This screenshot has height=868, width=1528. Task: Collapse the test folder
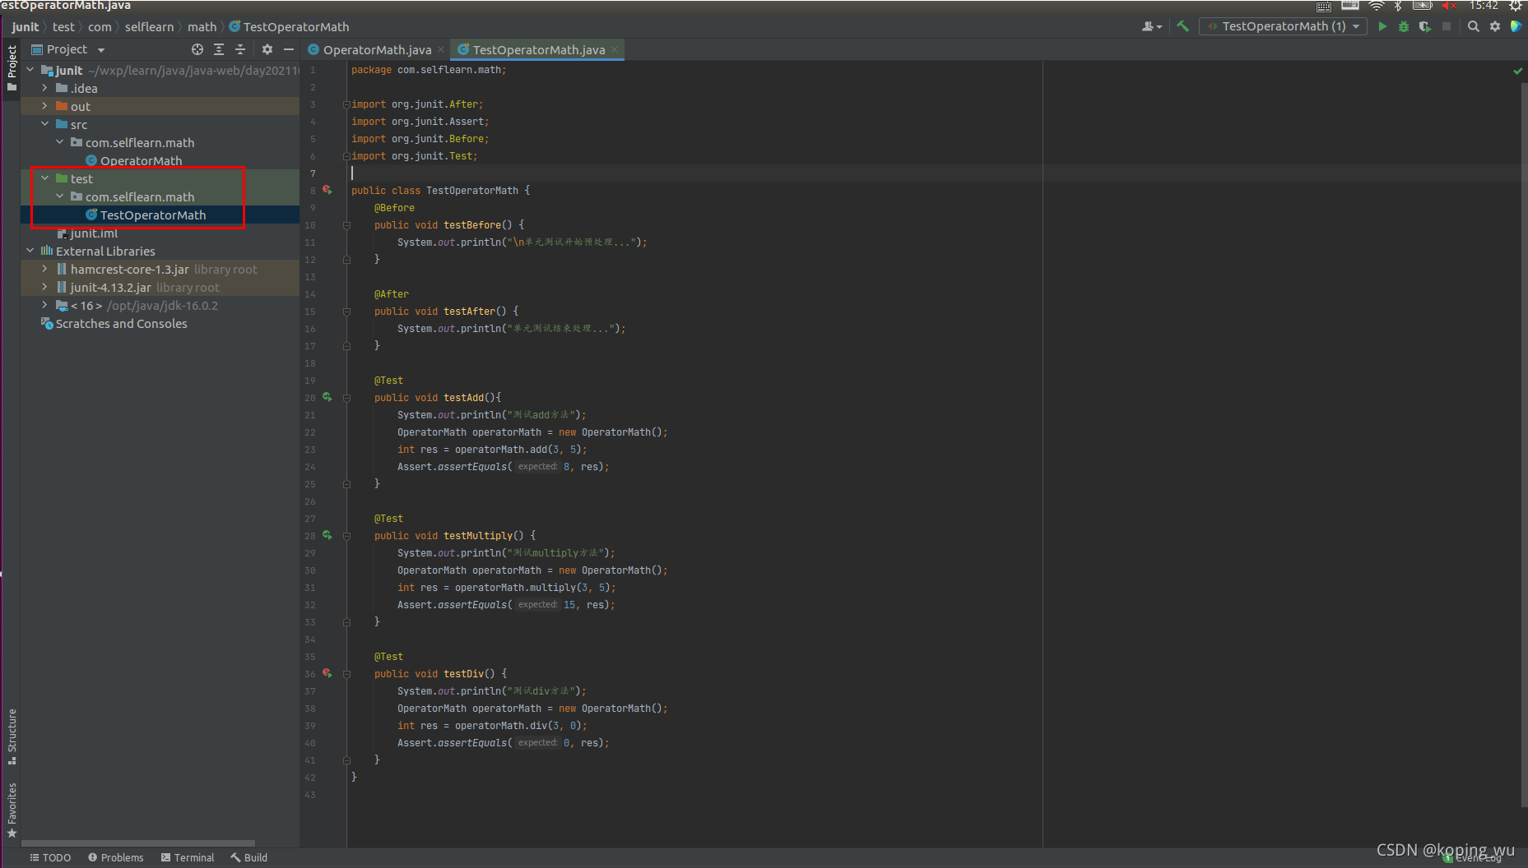[x=45, y=178]
